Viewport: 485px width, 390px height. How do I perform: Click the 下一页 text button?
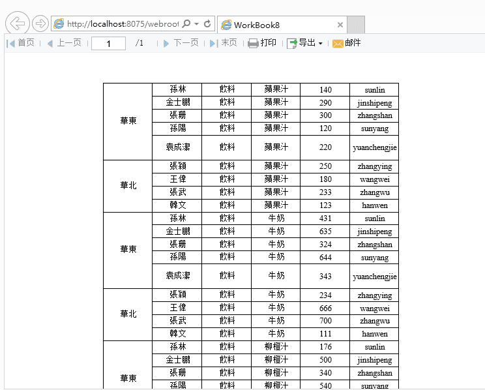tap(186, 42)
